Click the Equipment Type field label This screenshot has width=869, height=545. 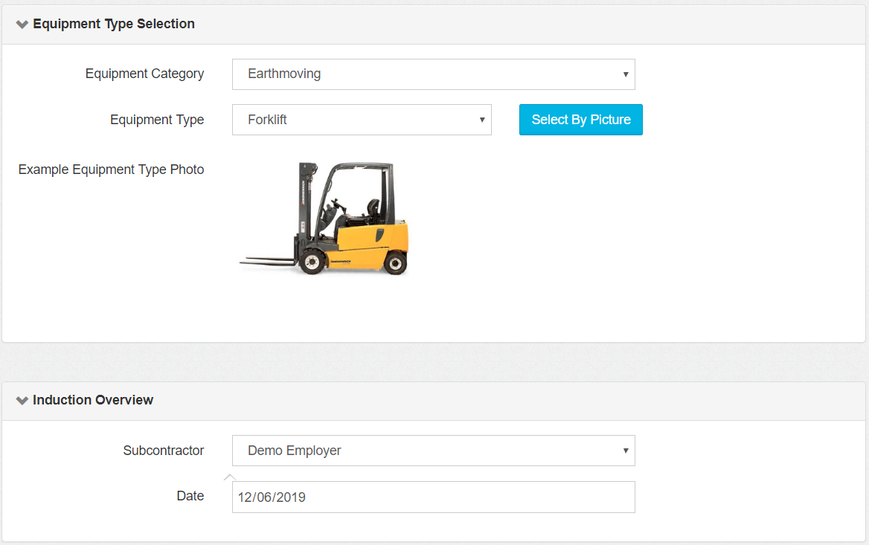pyautogui.click(x=157, y=120)
